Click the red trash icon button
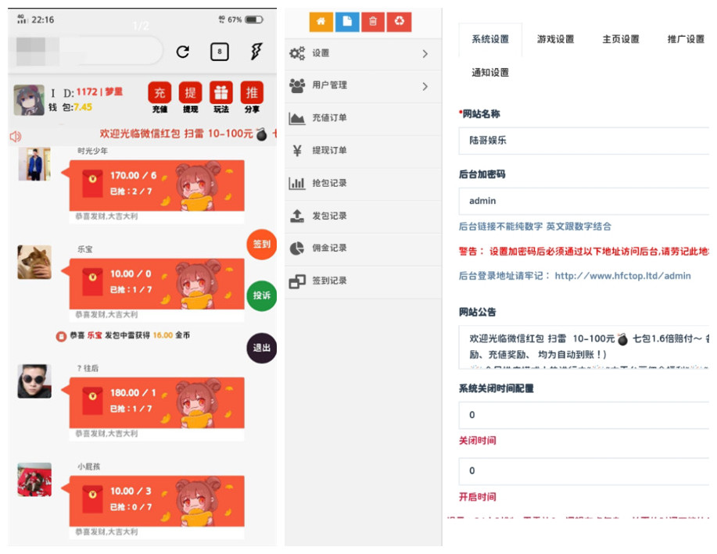This screenshot has height=554, width=717. click(x=373, y=22)
